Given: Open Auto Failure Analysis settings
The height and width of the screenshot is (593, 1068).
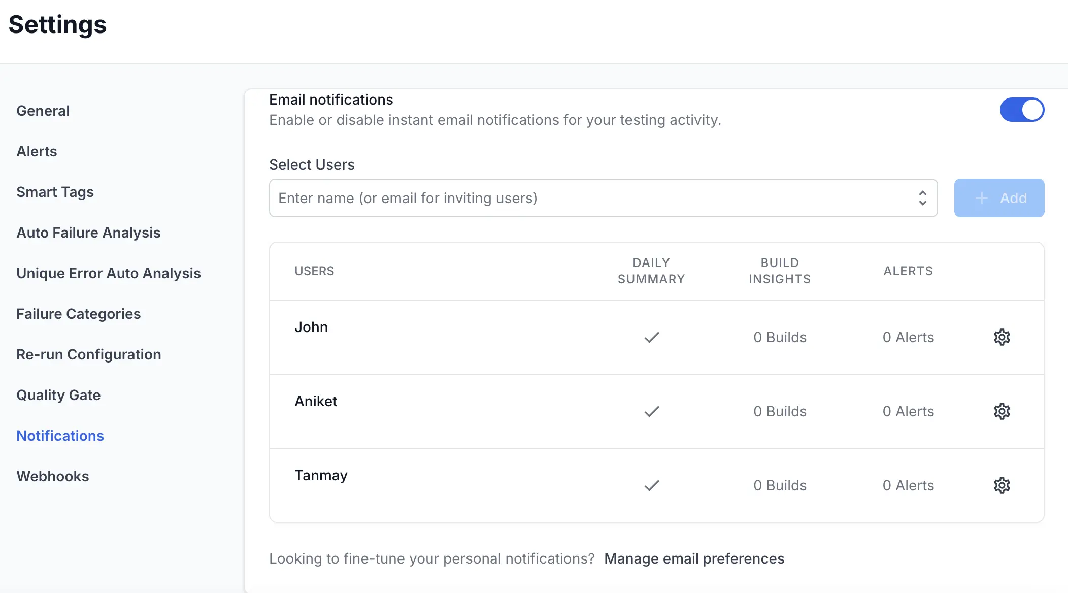Looking at the screenshot, I should (x=88, y=233).
